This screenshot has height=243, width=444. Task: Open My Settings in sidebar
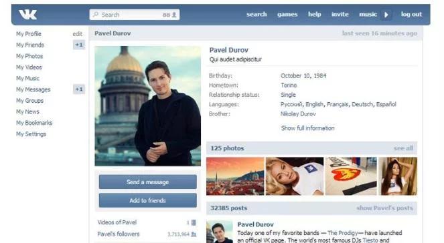[31, 134]
